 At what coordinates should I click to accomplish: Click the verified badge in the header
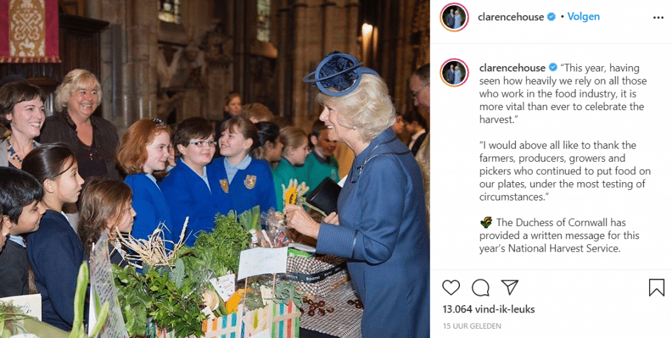pos(551,17)
